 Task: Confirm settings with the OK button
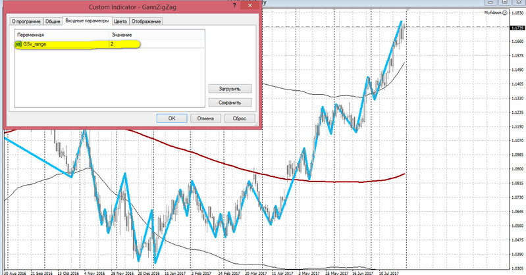pyautogui.click(x=171, y=118)
